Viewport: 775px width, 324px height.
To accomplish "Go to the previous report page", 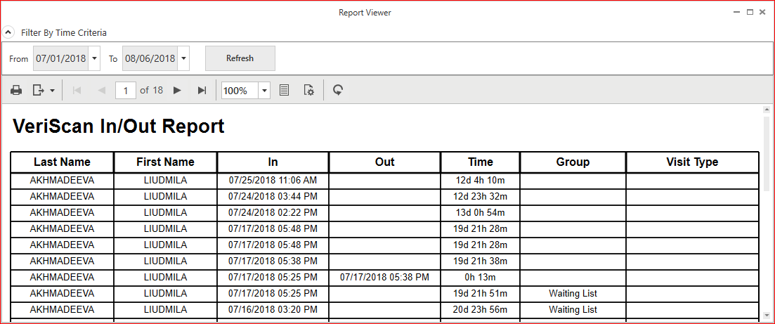I will 102,91.
